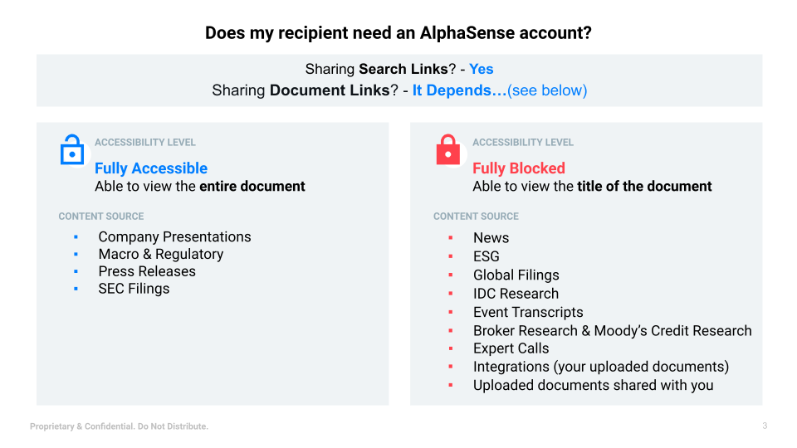
Task: Click the 'SEC Filings' list item
Action: [134, 289]
